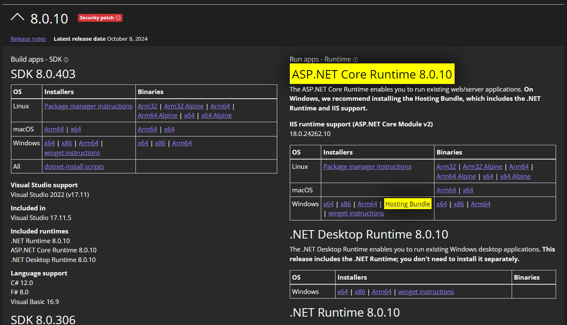567x325 pixels.
Task: Download SDK macOS x64 installer
Action: point(76,129)
